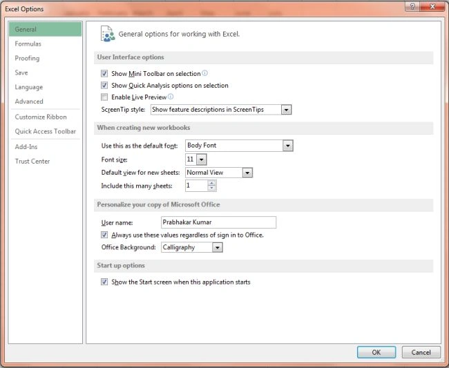The height and width of the screenshot is (368, 449).
Task: Close the Excel Options dialog
Action: click(433, 6)
